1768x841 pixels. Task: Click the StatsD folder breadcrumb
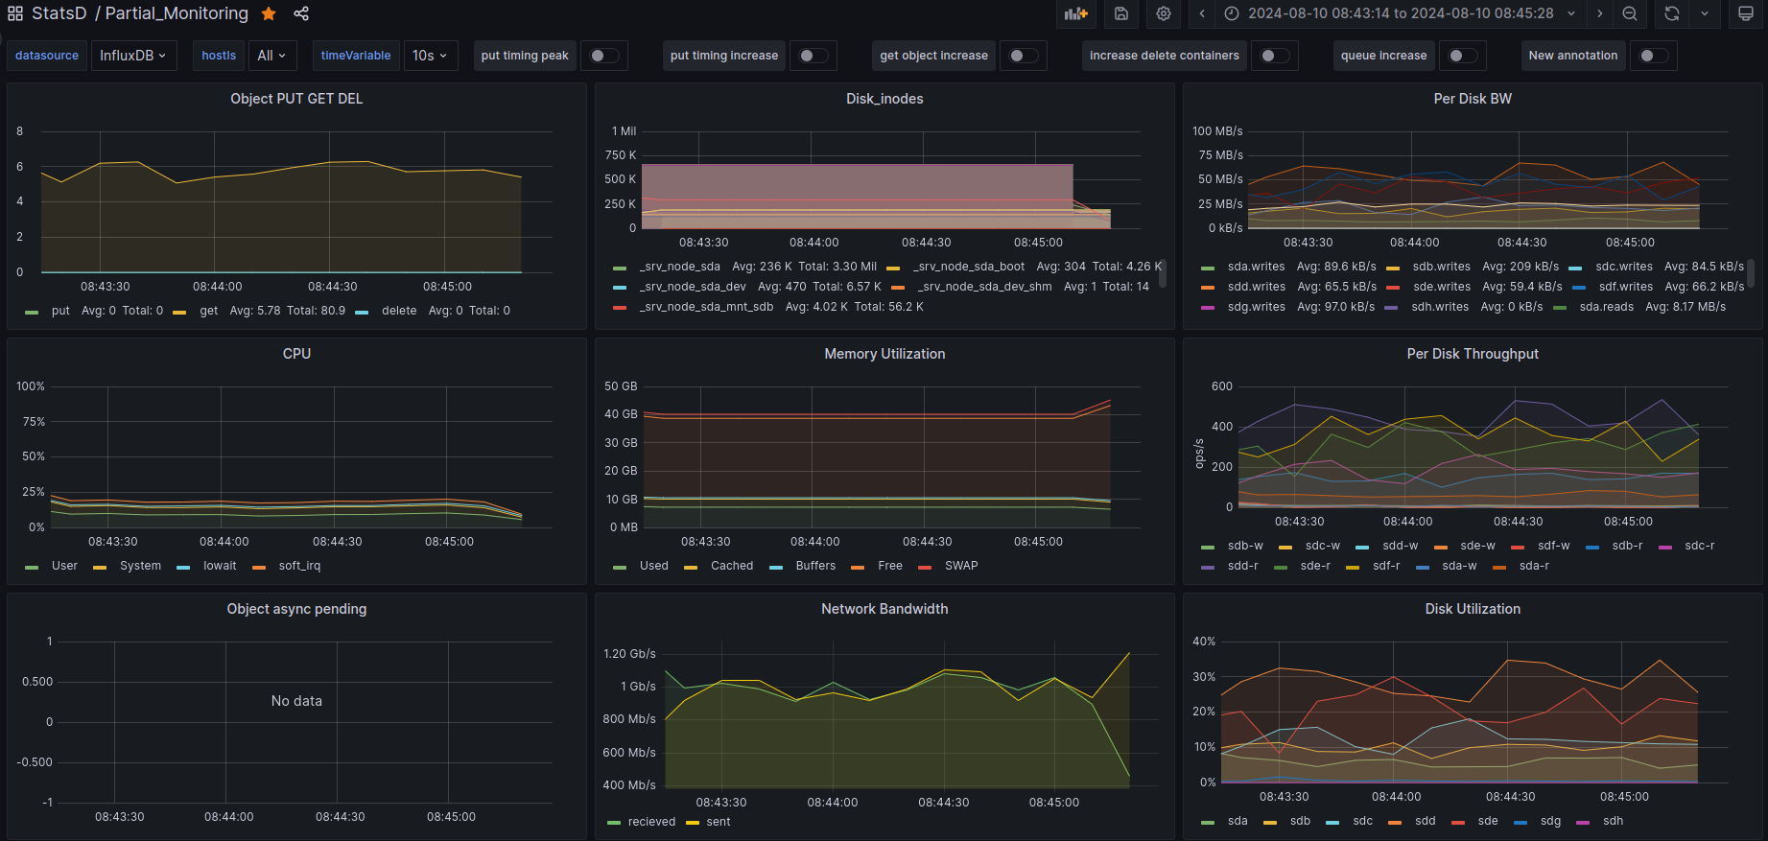pyautogui.click(x=59, y=13)
